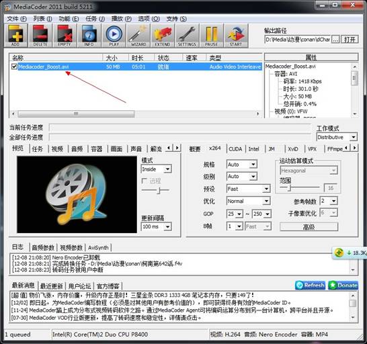Open the 功能 (E) menu

pos(69,19)
